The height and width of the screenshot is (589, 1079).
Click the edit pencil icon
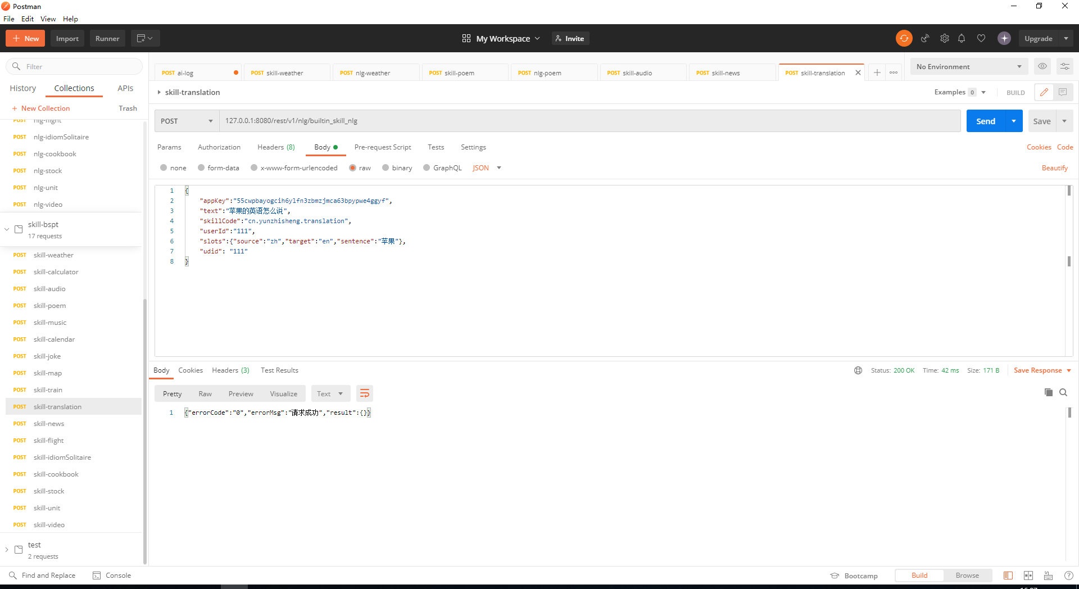1044,92
